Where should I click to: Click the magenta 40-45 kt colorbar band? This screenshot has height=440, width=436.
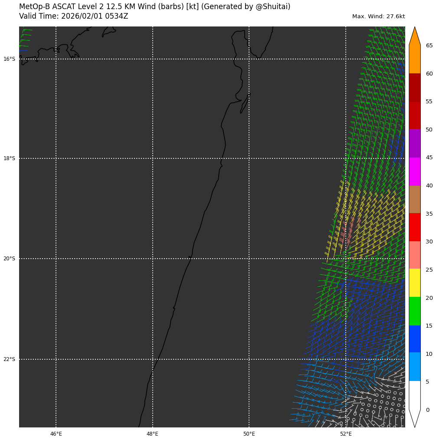(414, 171)
